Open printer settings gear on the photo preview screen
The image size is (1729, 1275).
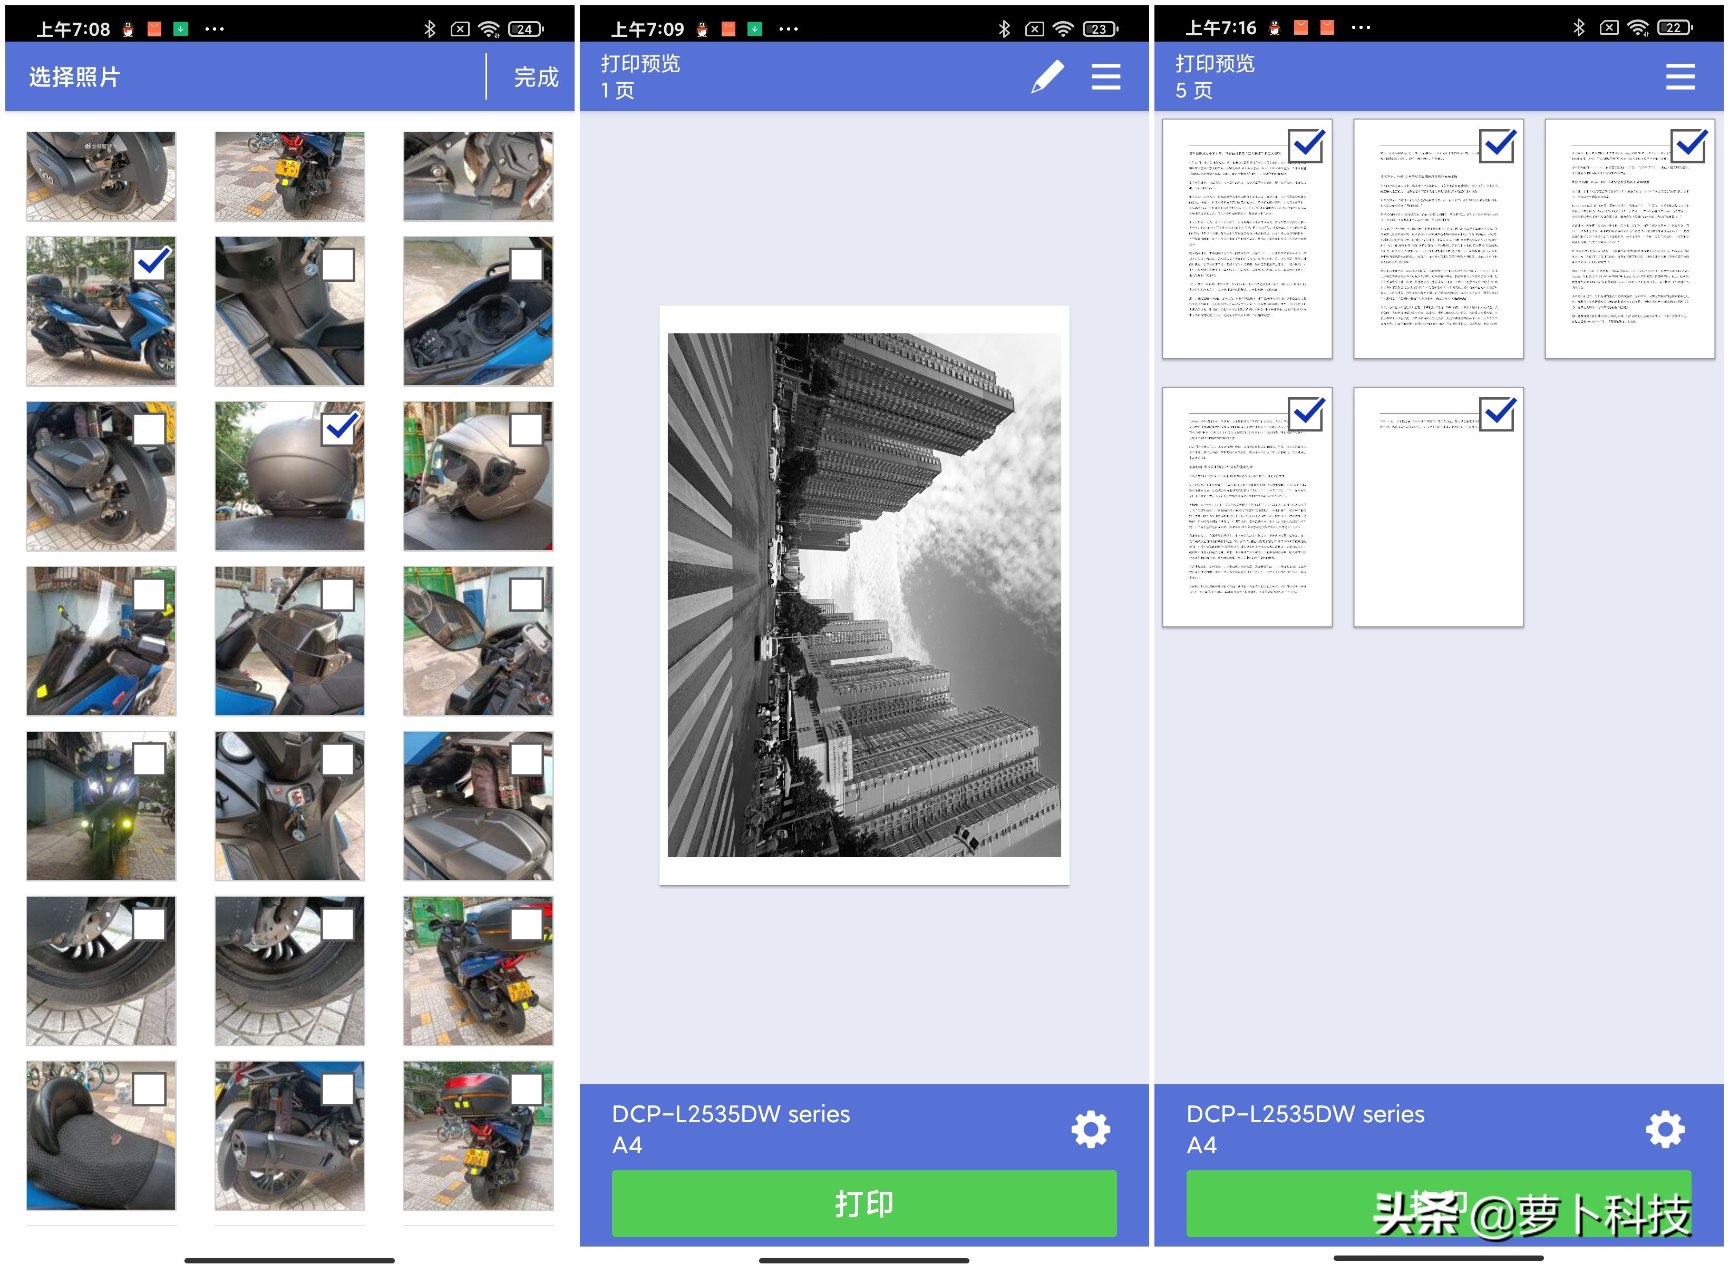tap(1090, 1129)
